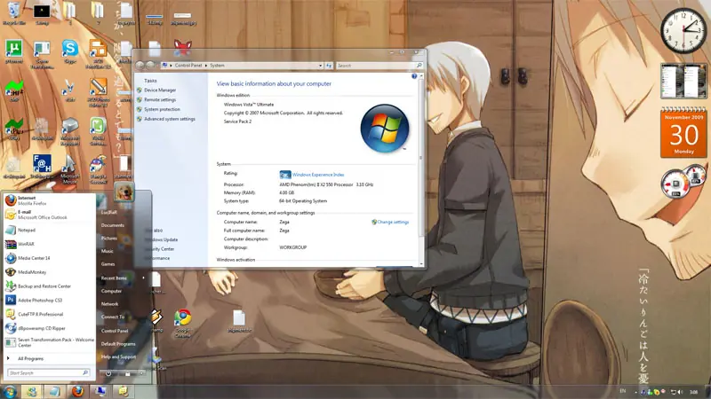This screenshot has height=399, width=711.
Task: Open Firefox from the taskbar quick launch
Action: (77, 391)
